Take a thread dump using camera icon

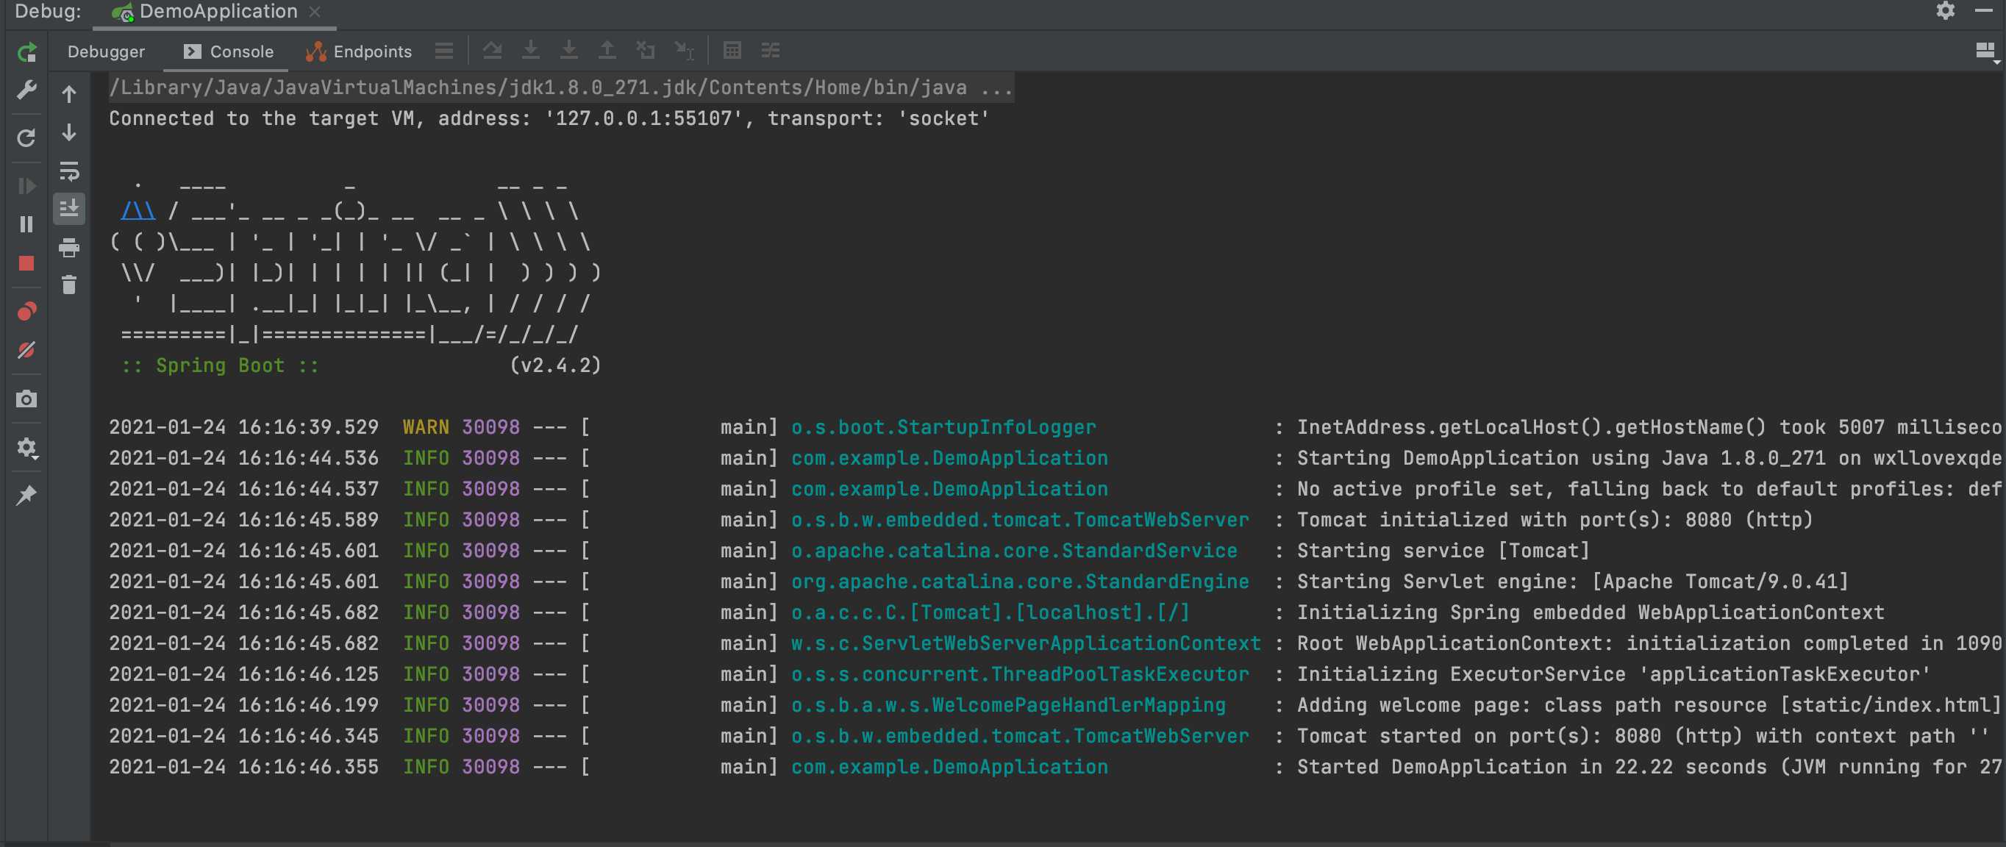coord(26,399)
